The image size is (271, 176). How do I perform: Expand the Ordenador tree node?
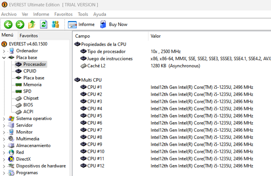(x=4, y=51)
